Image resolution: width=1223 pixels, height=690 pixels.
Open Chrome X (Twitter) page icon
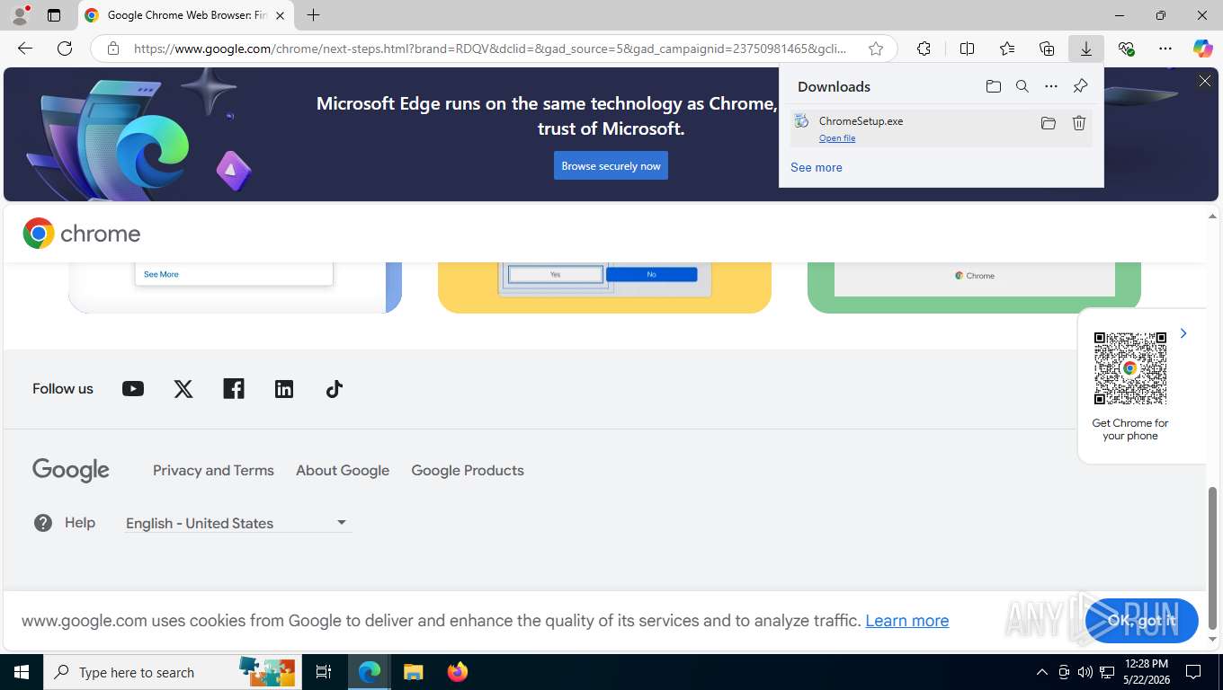tap(183, 389)
